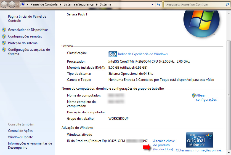Click Alterar a chave do produto link
The image size is (231, 155).
click(164, 145)
